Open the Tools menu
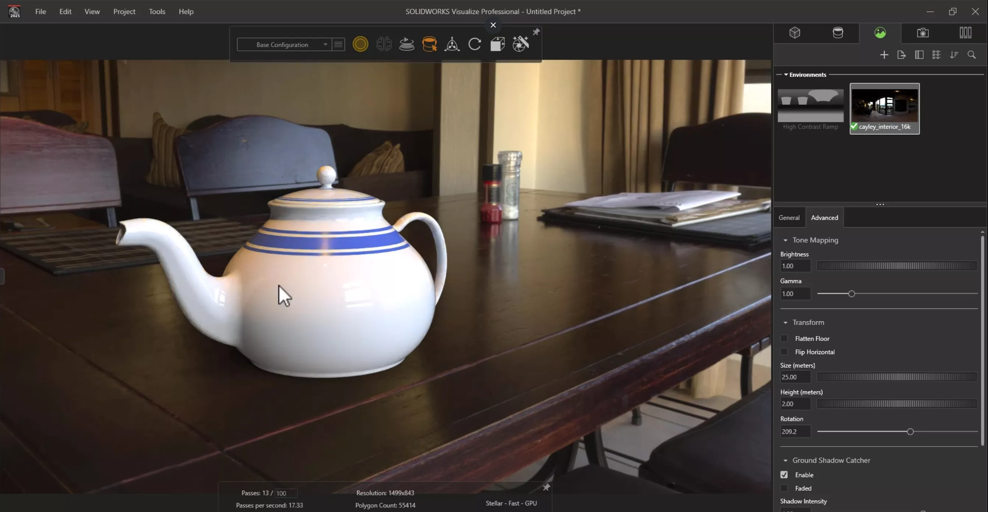The width and height of the screenshot is (988, 512). (x=157, y=11)
